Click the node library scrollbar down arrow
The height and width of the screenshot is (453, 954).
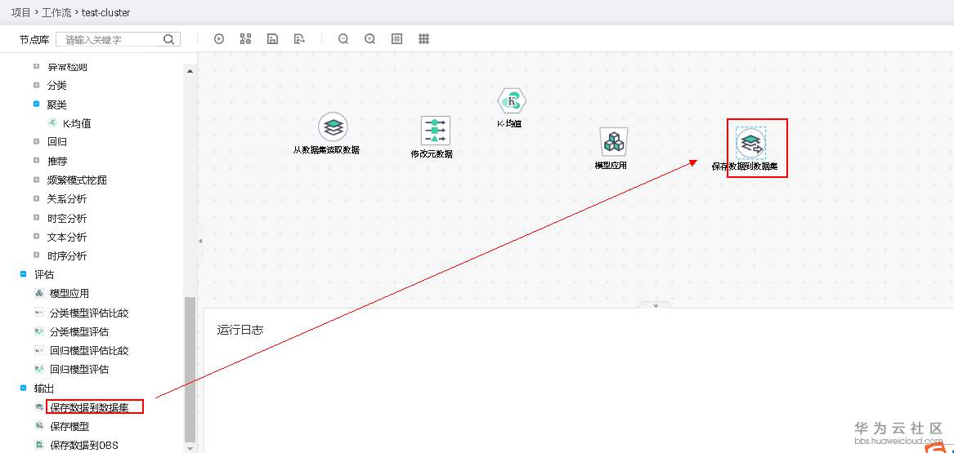[x=190, y=448]
